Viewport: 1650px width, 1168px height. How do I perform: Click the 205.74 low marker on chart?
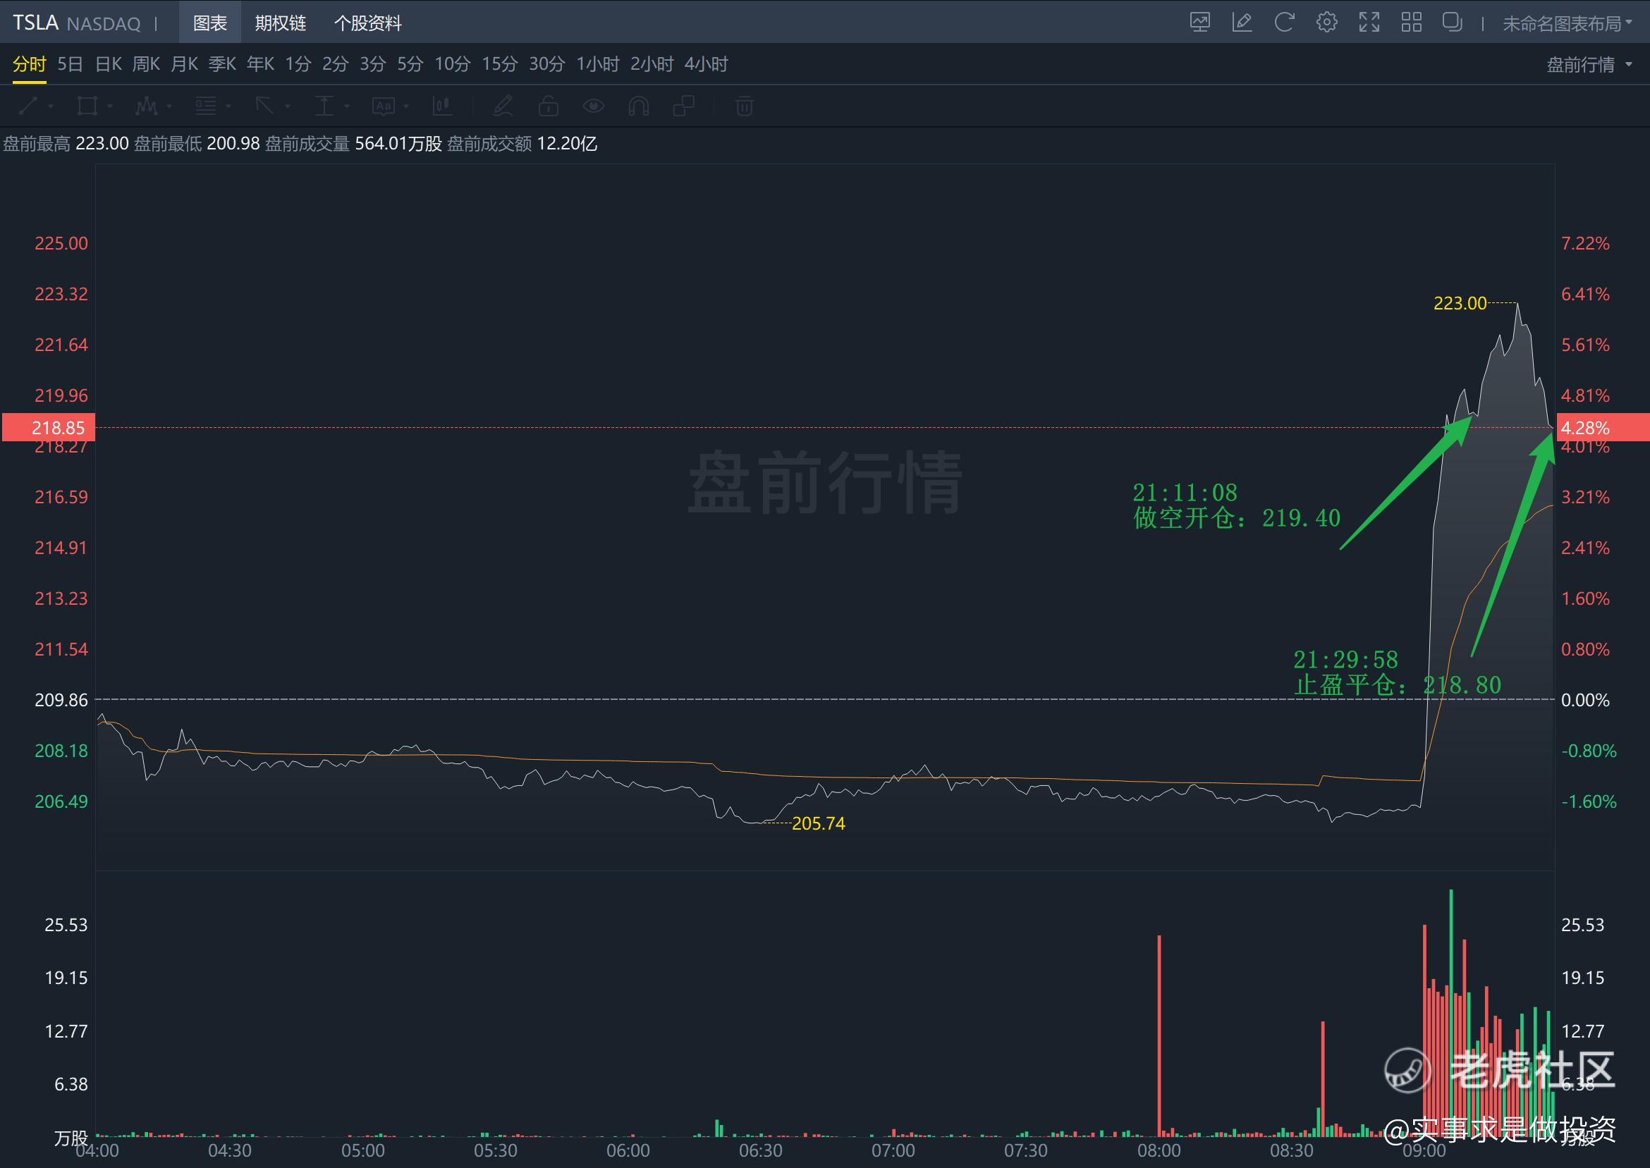pos(819,823)
